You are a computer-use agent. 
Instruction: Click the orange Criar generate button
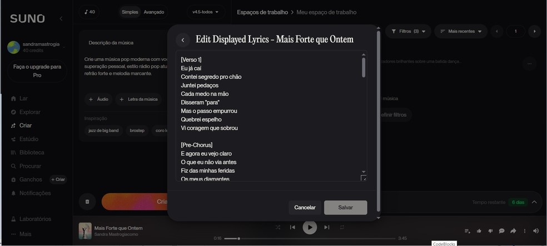coord(135,202)
